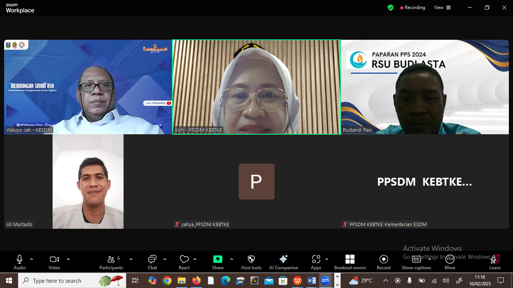The height and width of the screenshot is (288, 513).
Task: Open File Explorer from the taskbar
Action: coord(182,280)
